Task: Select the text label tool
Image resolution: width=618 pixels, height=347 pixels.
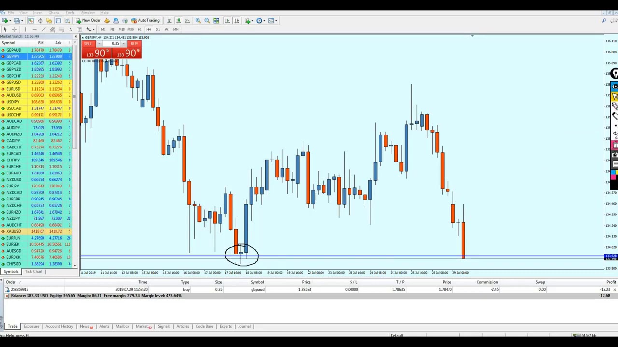Action: pos(80,29)
